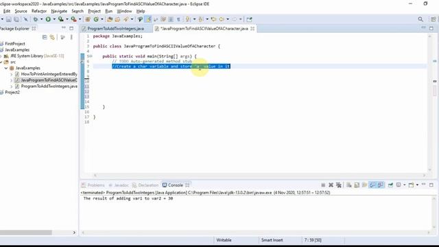Viewport: 439px width, 247px height.
Task: Click the Open Type icon
Action: tap(110, 19)
